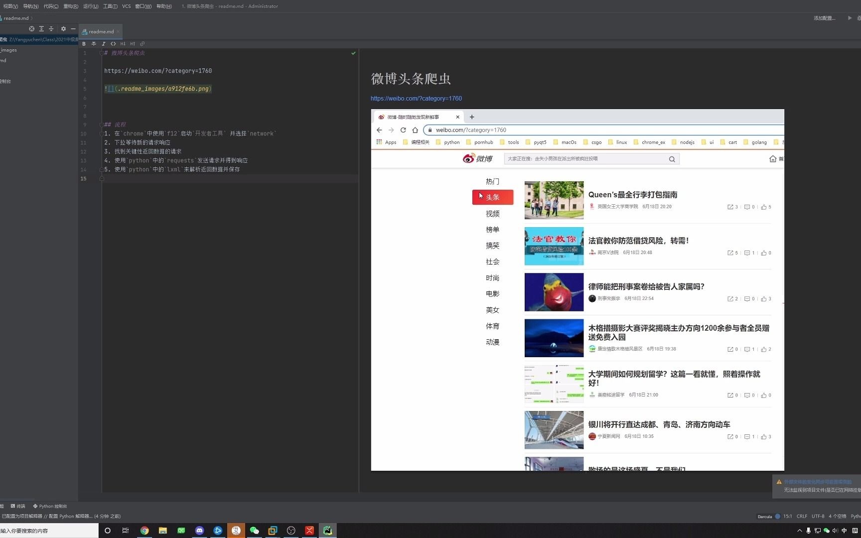Open the 添加配置 run configuration dropdown
Image resolution: width=861 pixels, height=538 pixels.
click(824, 18)
